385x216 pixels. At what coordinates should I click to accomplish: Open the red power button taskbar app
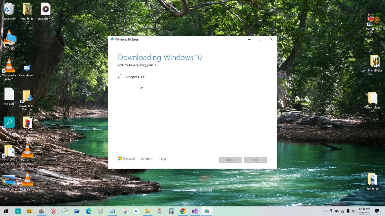(x=53, y=211)
